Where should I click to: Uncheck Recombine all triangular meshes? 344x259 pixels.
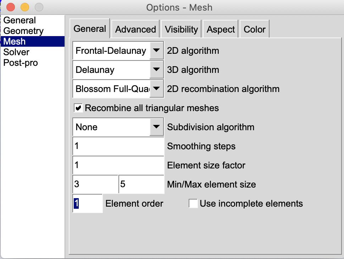[x=78, y=108]
